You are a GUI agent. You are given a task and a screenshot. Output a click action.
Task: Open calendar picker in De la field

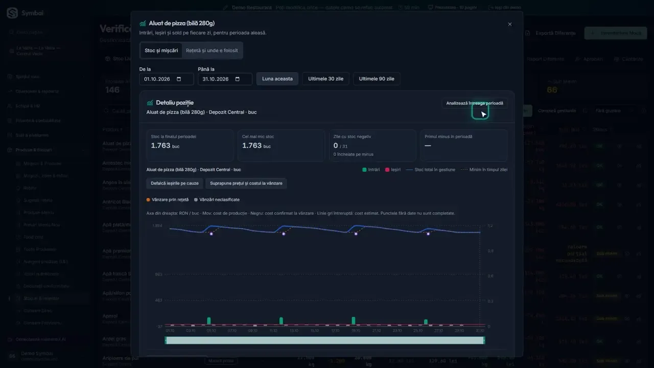[179, 79]
